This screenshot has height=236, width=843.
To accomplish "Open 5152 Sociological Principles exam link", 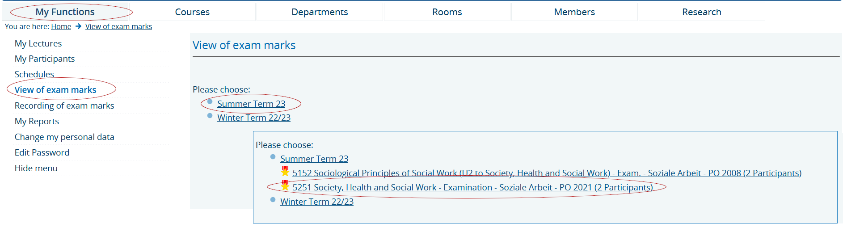I will pos(547,173).
